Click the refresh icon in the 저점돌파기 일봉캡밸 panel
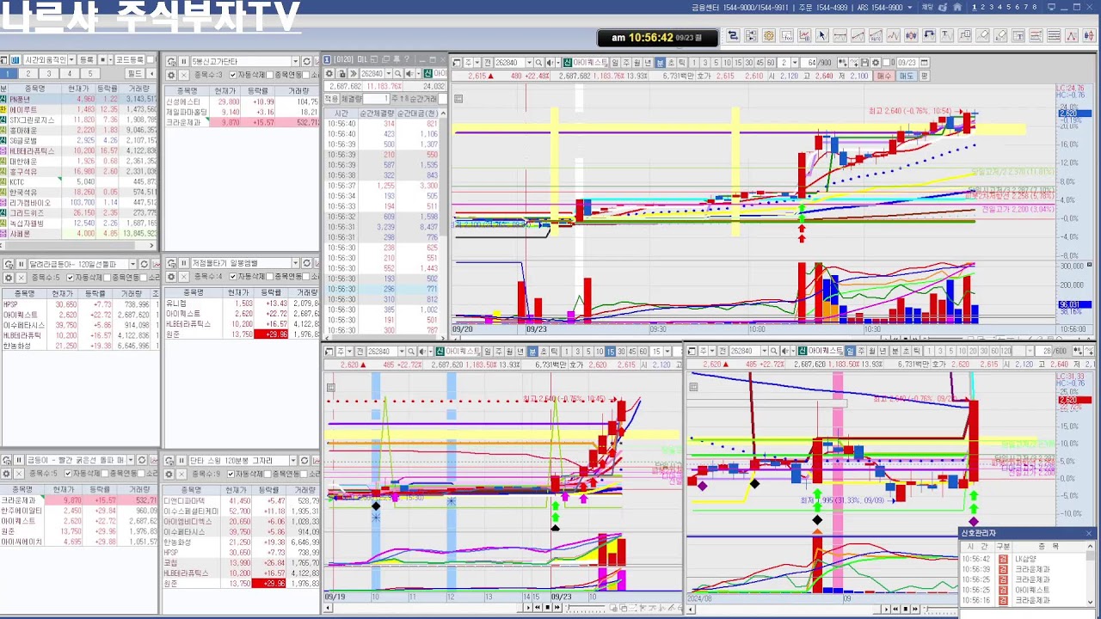The image size is (1101, 619). [306, 264]
